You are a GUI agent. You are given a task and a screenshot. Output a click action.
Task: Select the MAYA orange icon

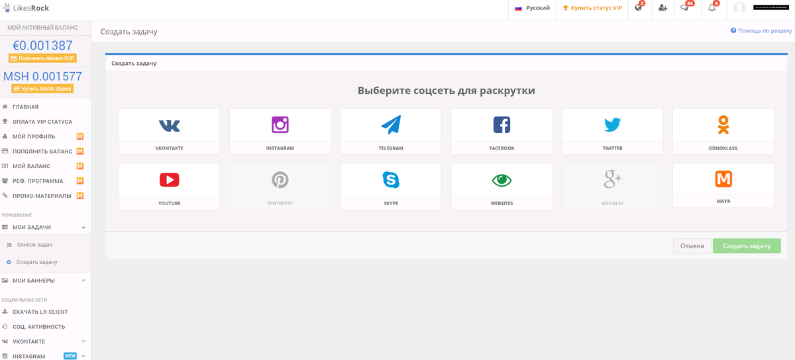[x=723, y=179]
